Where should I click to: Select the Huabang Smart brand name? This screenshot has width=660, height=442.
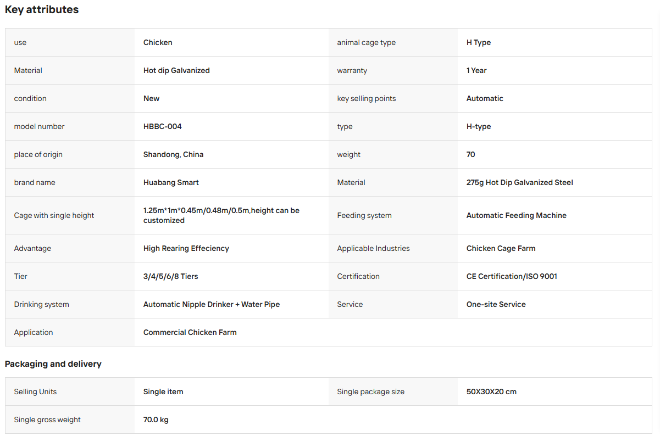171,182
